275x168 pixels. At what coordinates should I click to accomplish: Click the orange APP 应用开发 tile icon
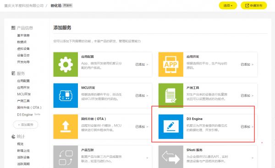click(171, 64)
